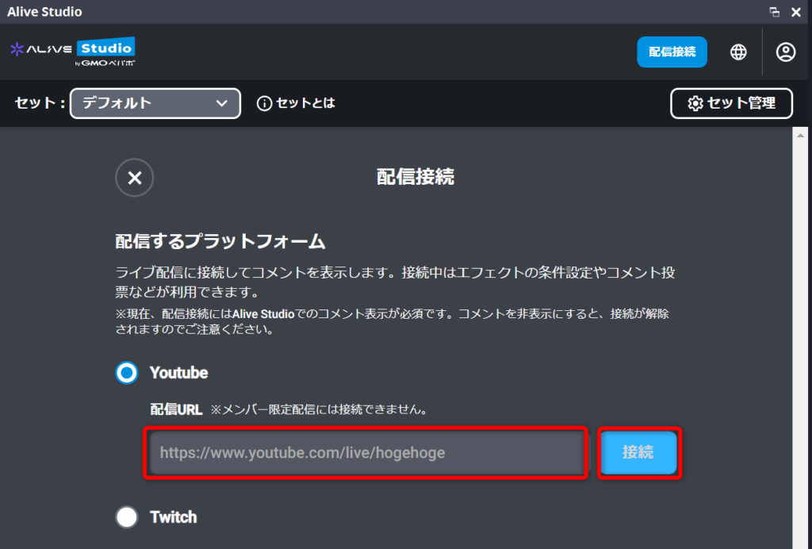Close the 配信接続 panel with circled X
Viewport: 812px width, 549px height.
click(135, 178)
